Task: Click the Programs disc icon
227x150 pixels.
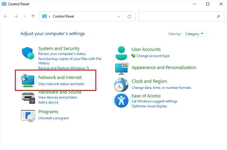Action: coord(28,116)
